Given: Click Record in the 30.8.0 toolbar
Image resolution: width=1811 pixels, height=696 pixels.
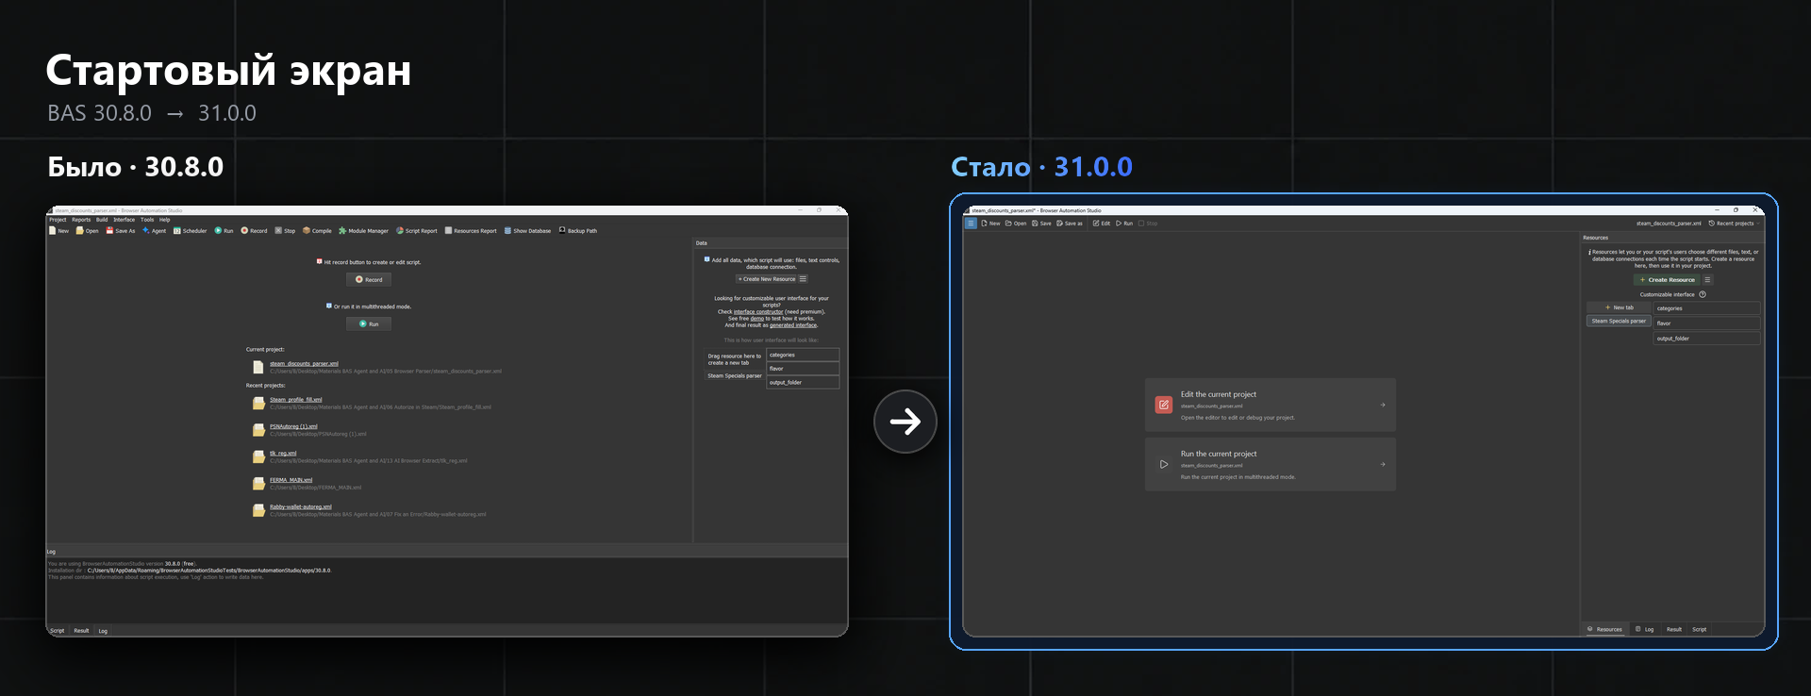Looking at the screenshot, I should (254, 230).
